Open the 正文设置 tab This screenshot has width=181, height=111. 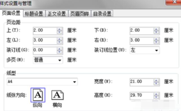[57, 14]
